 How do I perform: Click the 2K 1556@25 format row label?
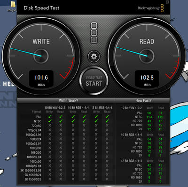point(33,179)
